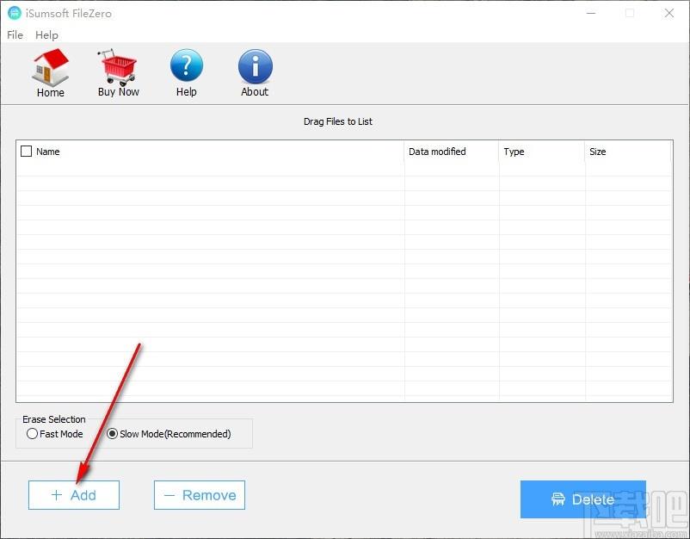Tick the select-all checkbox beside Name
Screen dimensions: 690x539
click(x=27, y=152)
